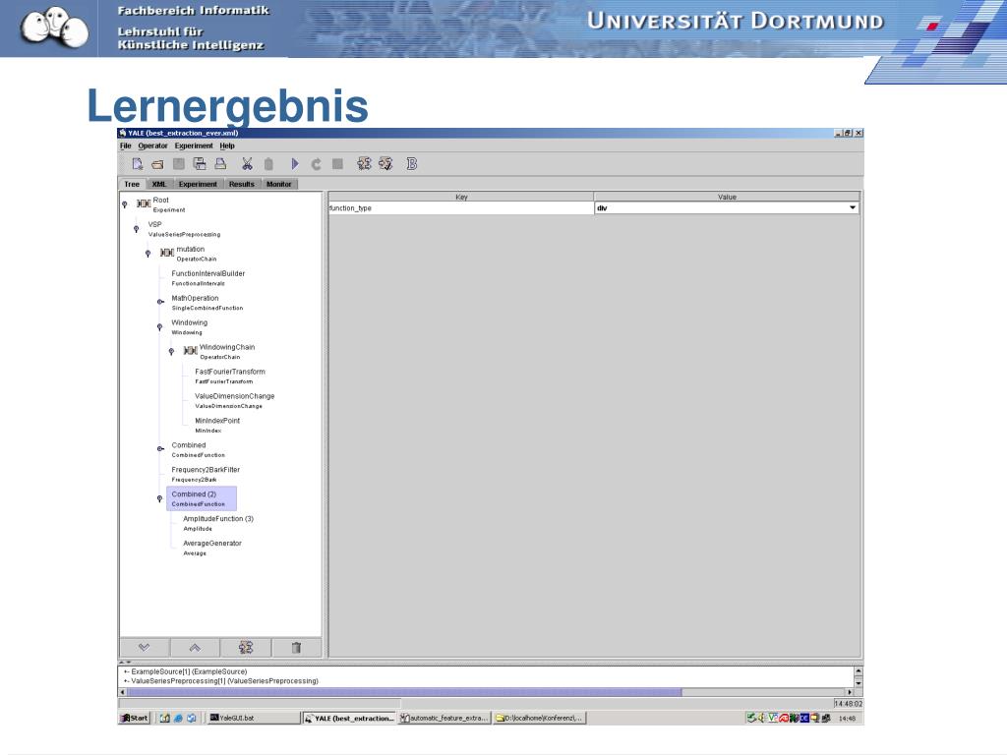The width and height of the screenshot is (1007, 755).
Task: Click the function_type key cell
Action: coord(460,208)
